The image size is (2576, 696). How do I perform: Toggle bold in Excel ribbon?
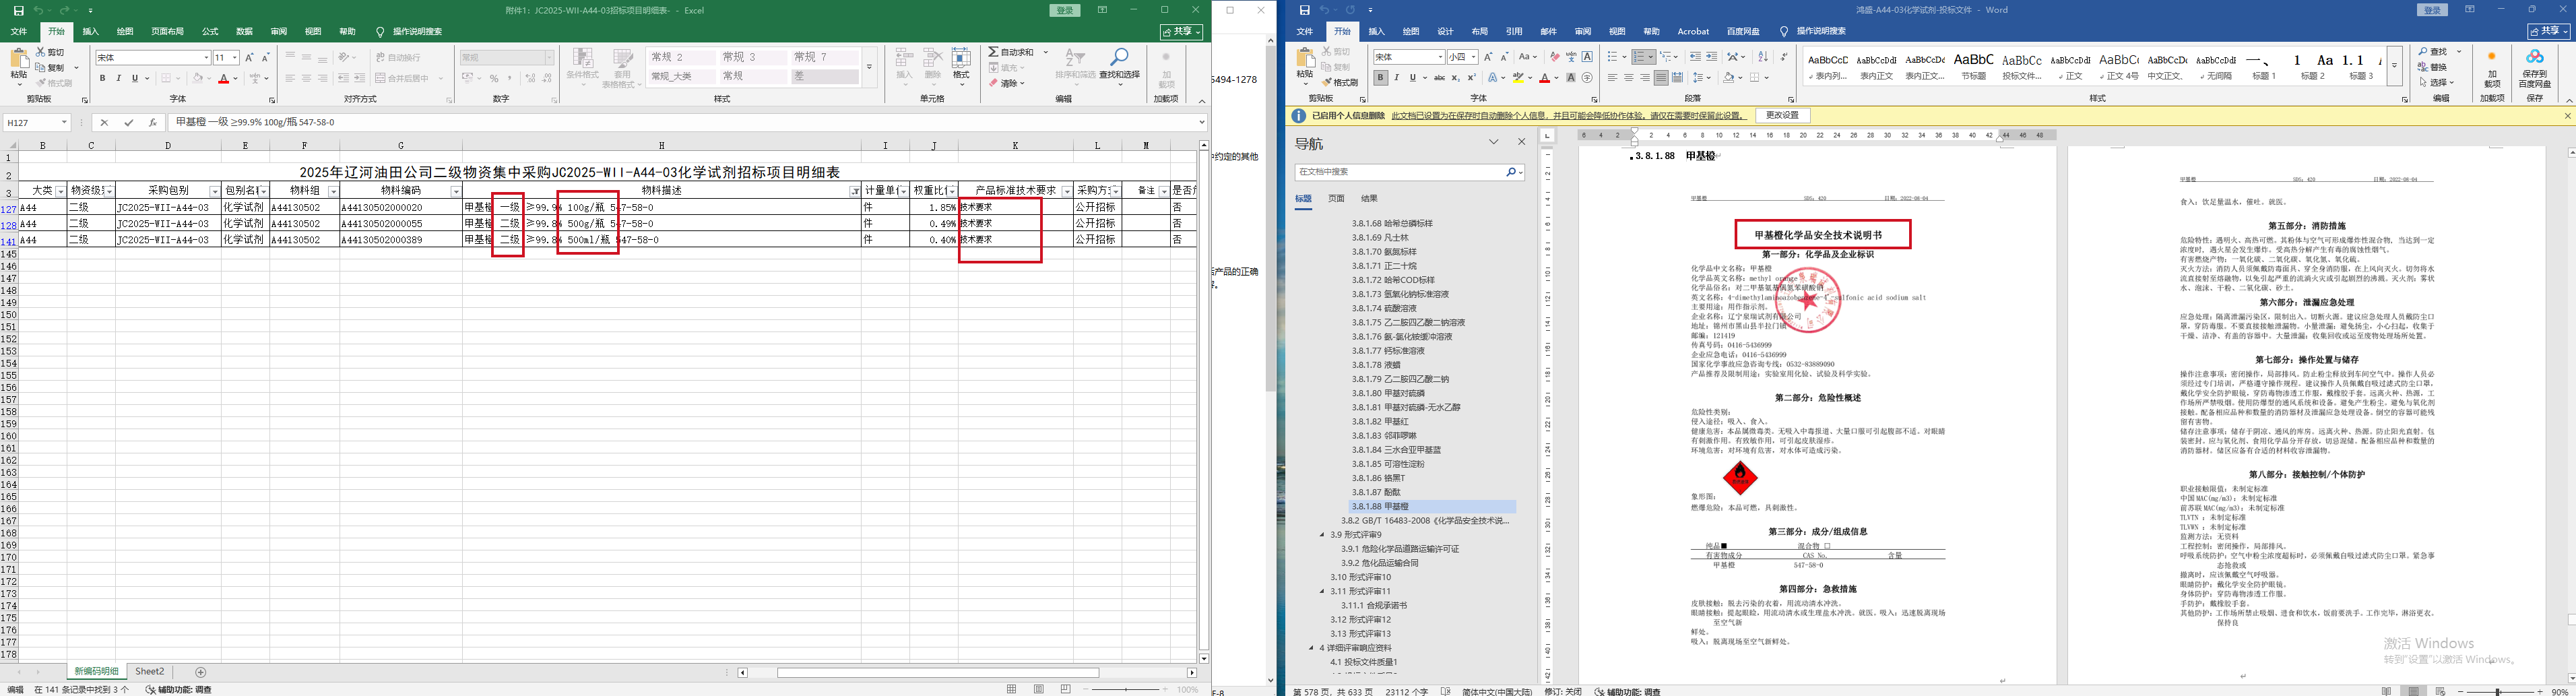pyautogui.click(x=103, y=78)
